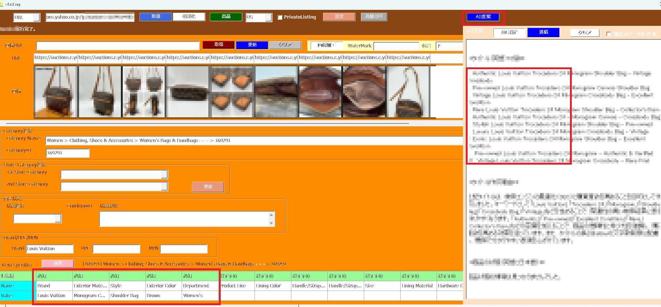Open the 設定 settings button

coord(339,17)
